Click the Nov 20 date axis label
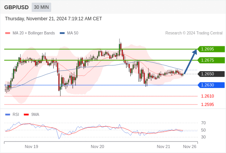The image size is (226, 153). click(x=97, y=146)
